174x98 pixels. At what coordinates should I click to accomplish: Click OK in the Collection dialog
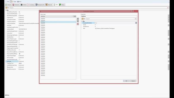click(x=126, y=81)
